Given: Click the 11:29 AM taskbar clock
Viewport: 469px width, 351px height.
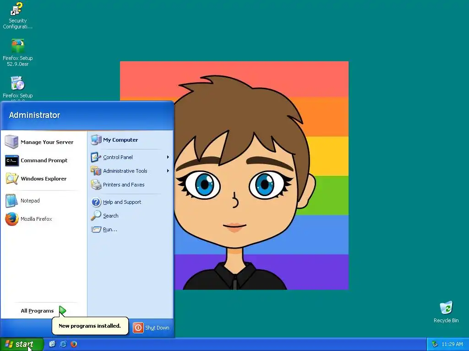Looking at the screenshot, I should [x=452, y=344].
